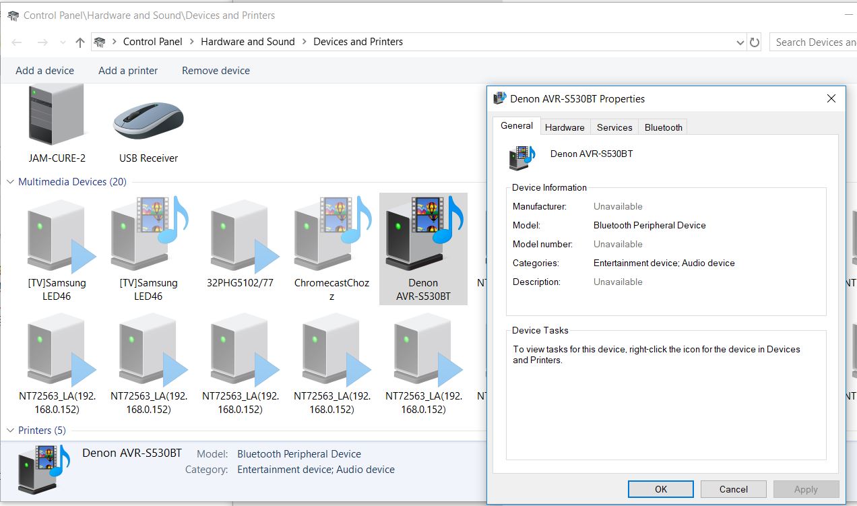
Task: Open the address bar history dropdown
Action: [x=741, y=42]
